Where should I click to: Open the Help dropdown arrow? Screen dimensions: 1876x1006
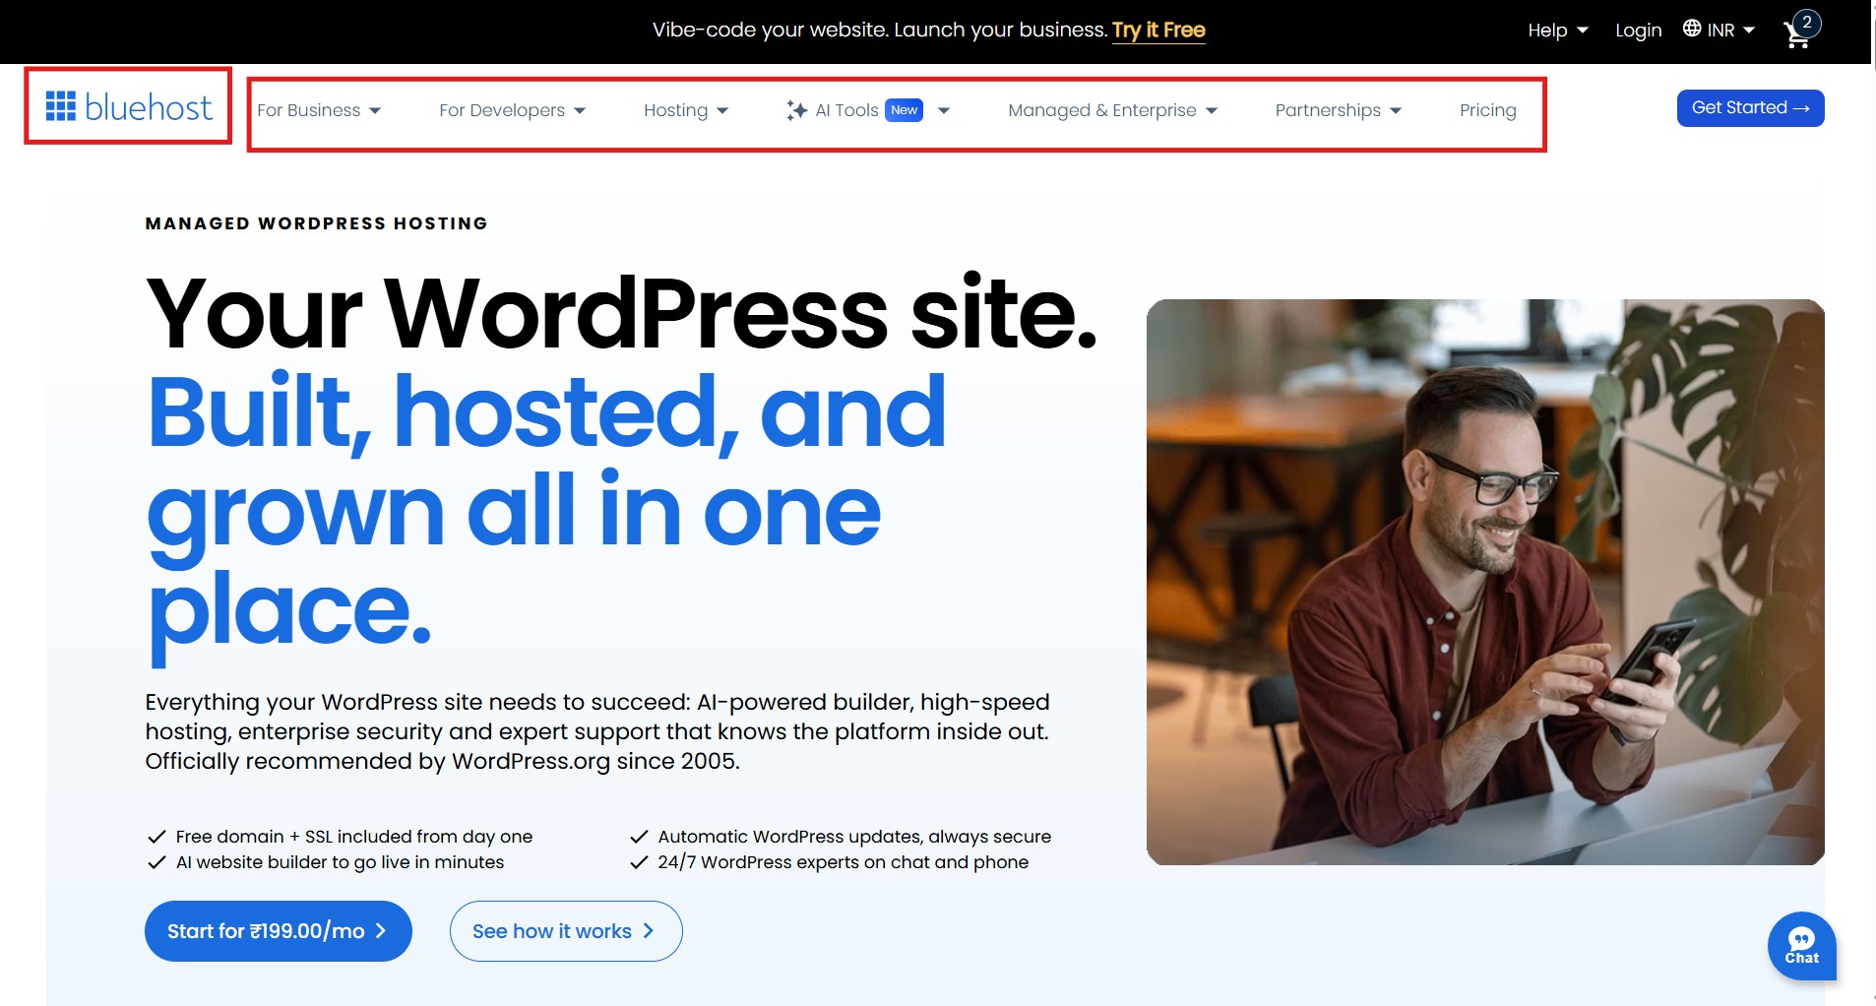tap(1583, 31)
